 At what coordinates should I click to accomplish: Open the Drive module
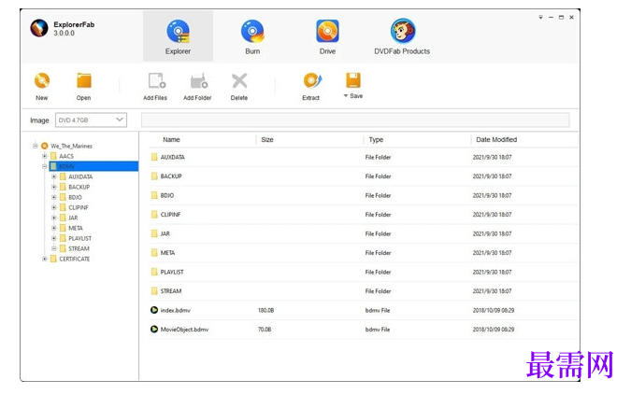pyautogui.click(x=327, y=36)
